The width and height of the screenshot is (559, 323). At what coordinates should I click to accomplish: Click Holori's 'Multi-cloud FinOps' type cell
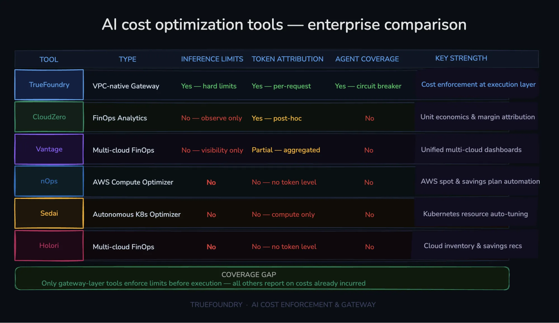pyautogui.click(x=123, y=247)
